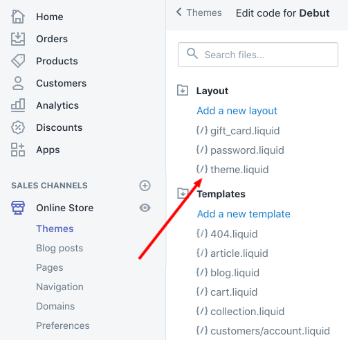The width and height of the screenshot is (348, 340).
Task: Click the Home house icon
Action: coord(18,17)
